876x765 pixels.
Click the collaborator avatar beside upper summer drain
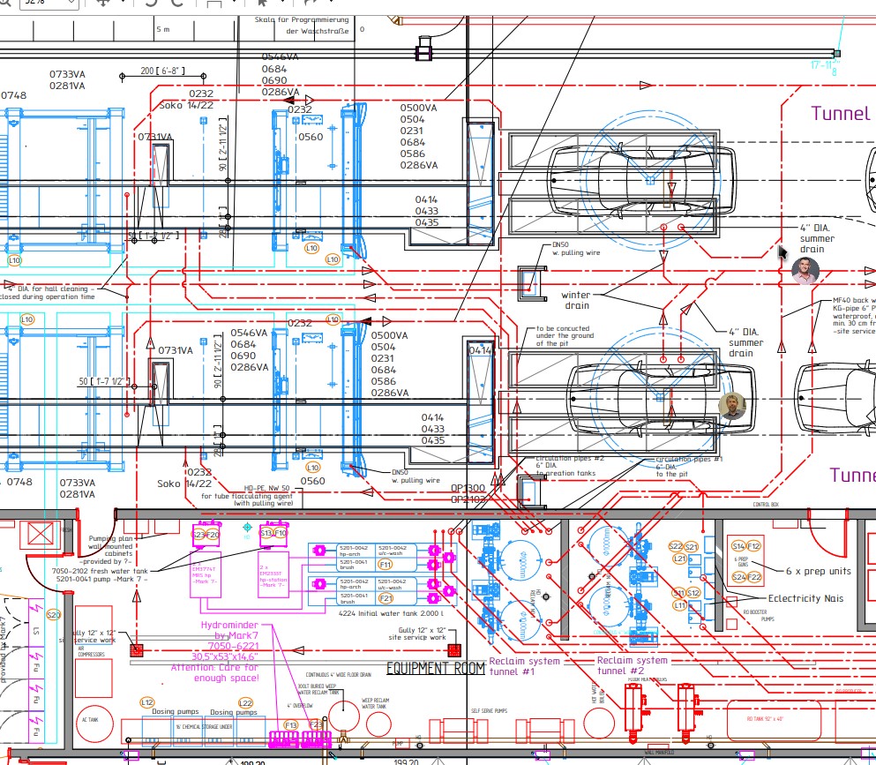[805, 271]
